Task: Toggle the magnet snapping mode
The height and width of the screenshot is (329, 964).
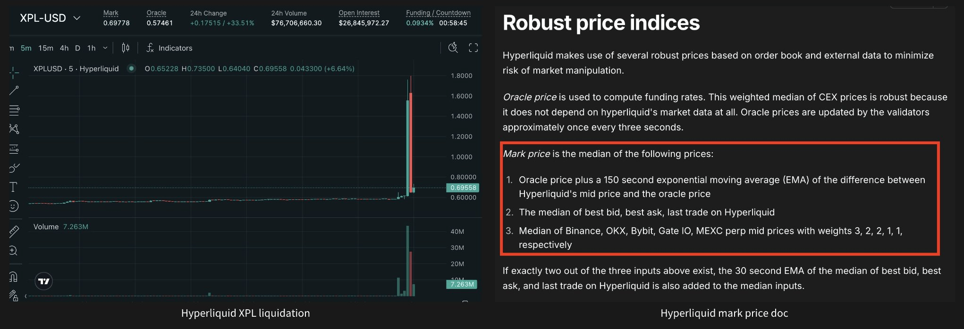Action: coord(14,277)
